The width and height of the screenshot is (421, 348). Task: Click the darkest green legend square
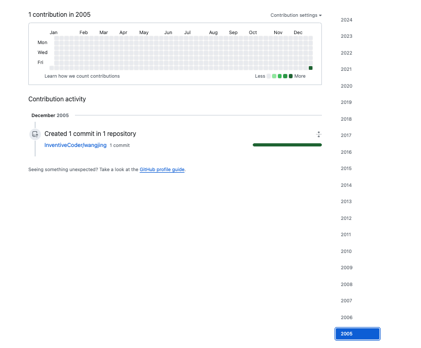291,76
